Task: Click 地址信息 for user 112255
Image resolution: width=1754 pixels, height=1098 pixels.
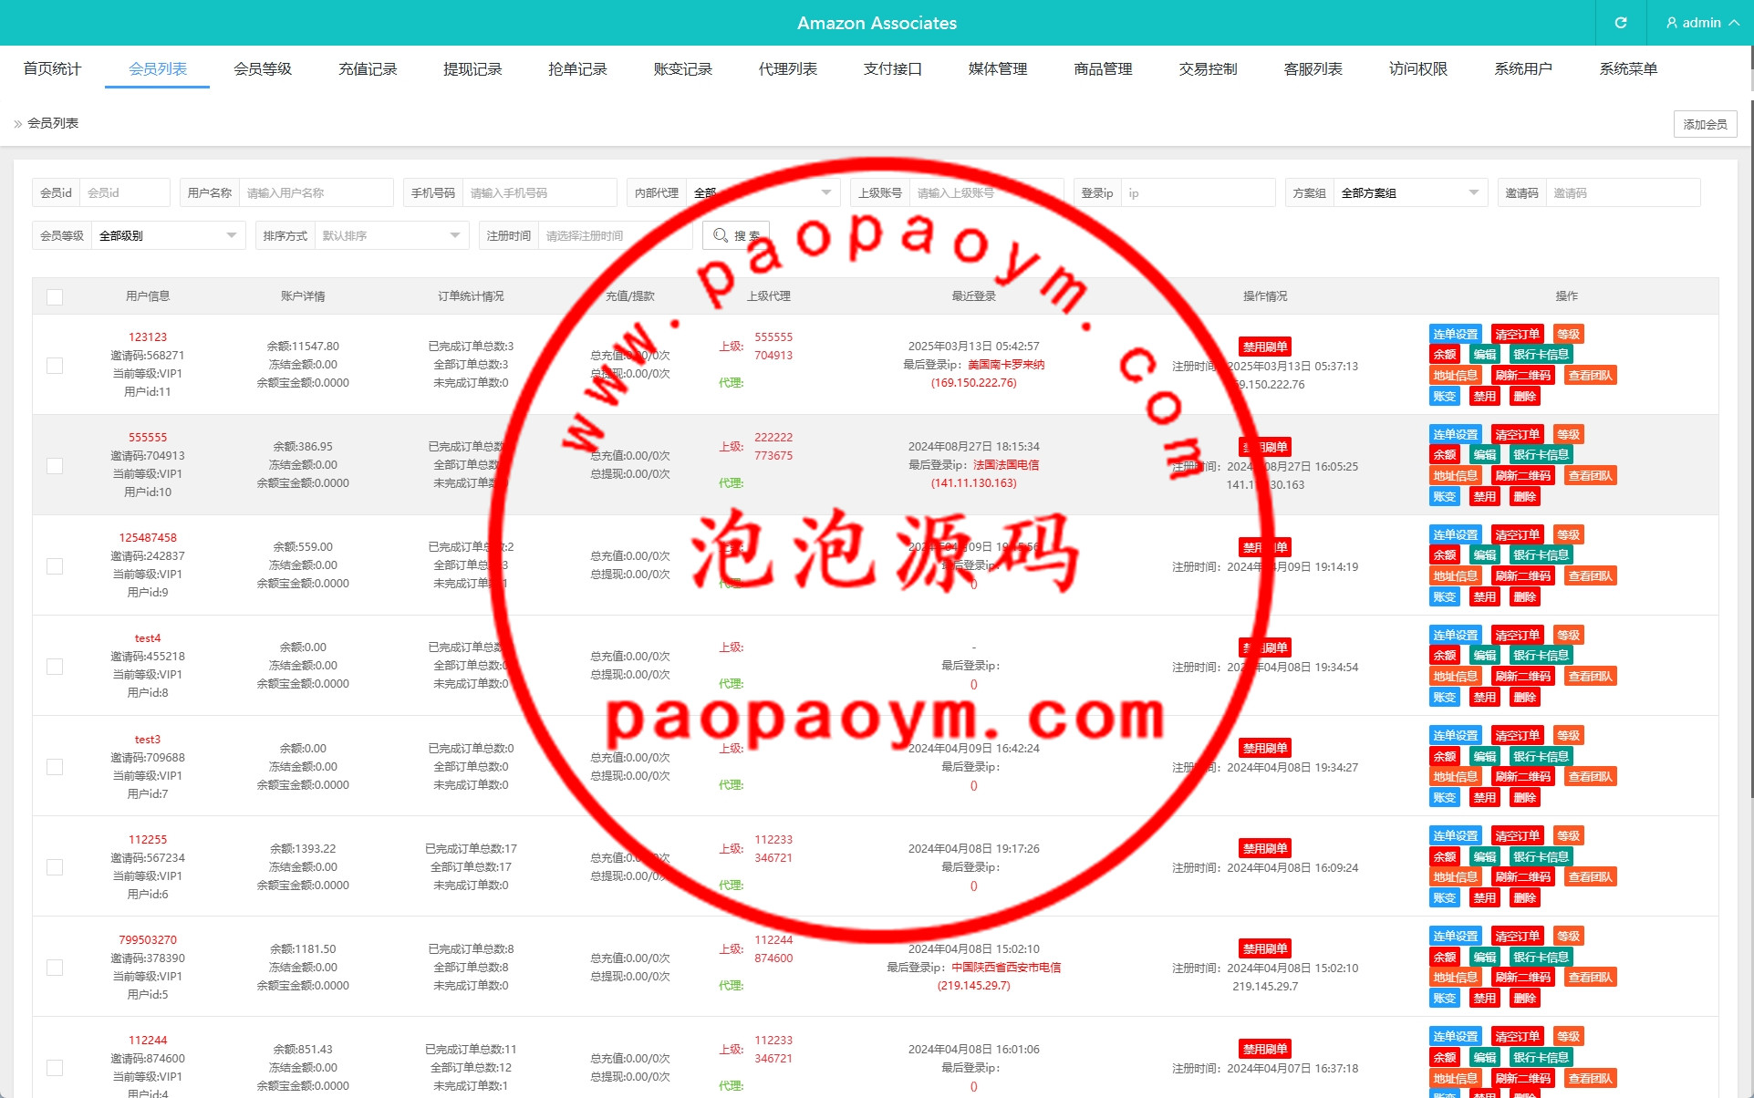Action: click(1455, 876)
